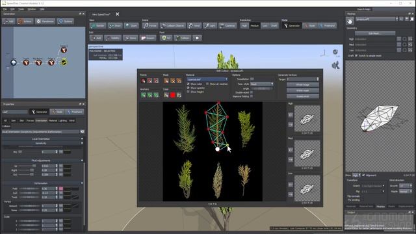
Task: Open the red color swatch
Action: [x=173, y=95]
